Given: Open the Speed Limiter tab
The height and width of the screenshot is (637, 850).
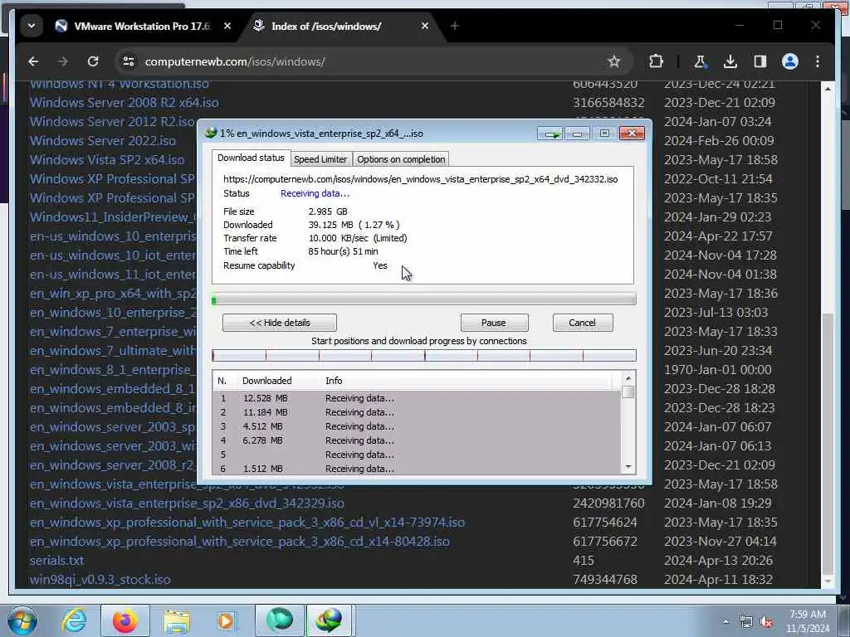Looking at the screenshot, I should point(320,159).
